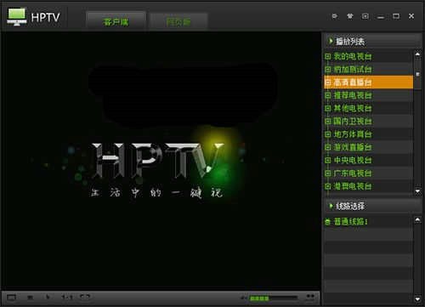The width and height of the screenshot is (425, 307).
Task: Click the HPTV monitor logo icon
Action: [x=17, y=17]
